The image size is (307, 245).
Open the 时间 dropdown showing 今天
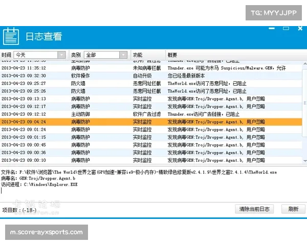(36, 55)
